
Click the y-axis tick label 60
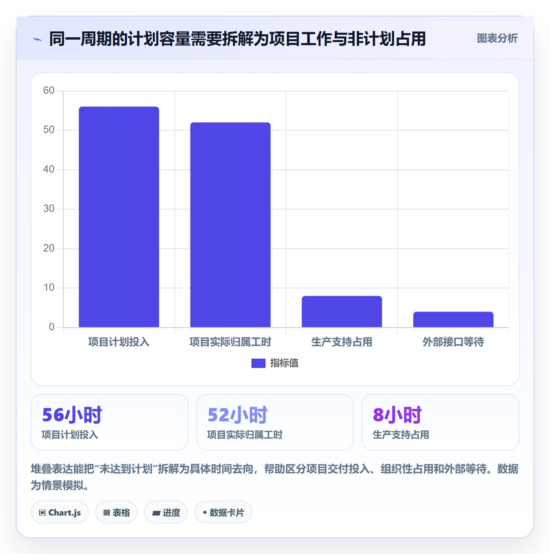(49, 91)
